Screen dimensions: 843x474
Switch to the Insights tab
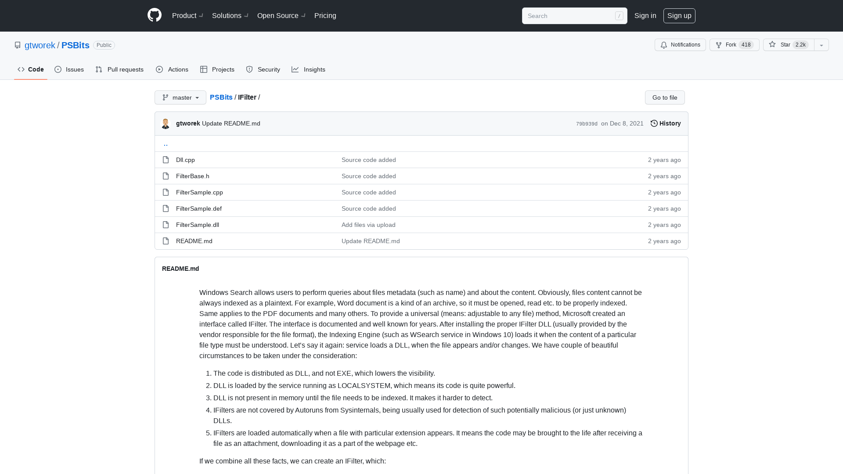pos(309,69)
